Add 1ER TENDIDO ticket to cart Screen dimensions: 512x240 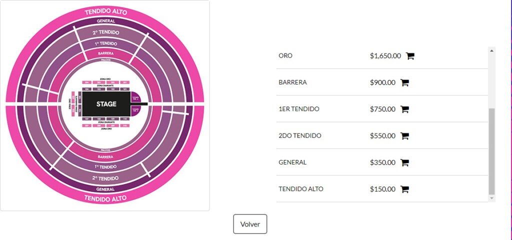coord(404,109)
